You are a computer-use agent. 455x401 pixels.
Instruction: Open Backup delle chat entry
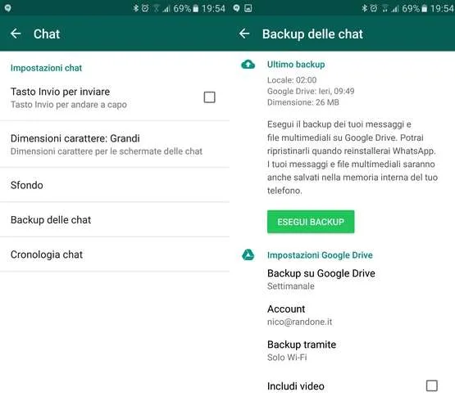[115, 219]
